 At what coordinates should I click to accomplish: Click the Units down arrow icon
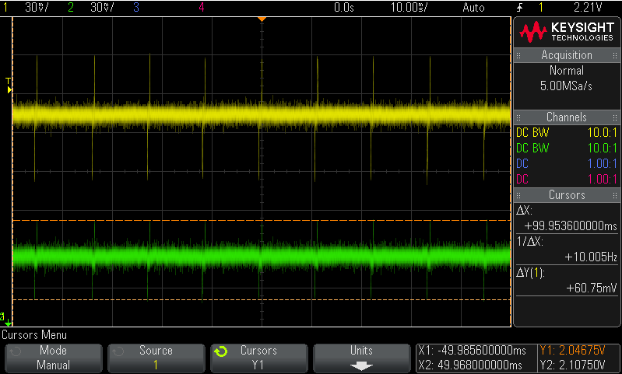point(361,365)
